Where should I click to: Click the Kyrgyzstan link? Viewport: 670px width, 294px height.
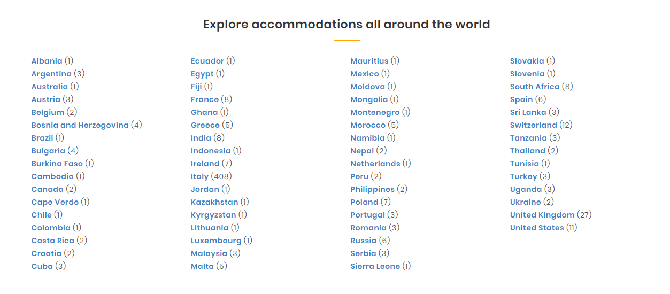click(213, 215)
